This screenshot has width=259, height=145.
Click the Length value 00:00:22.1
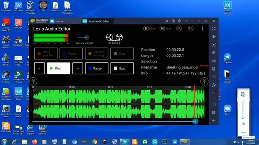pos(175,56)
